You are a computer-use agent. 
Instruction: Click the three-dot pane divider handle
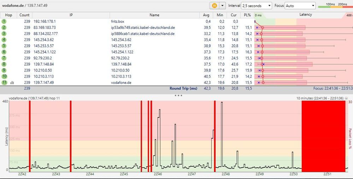click(x=178, y=96)
